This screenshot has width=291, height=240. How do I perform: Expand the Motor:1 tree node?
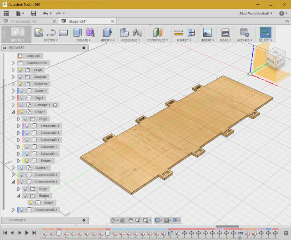pyautogui.click(x=13, y=91)
